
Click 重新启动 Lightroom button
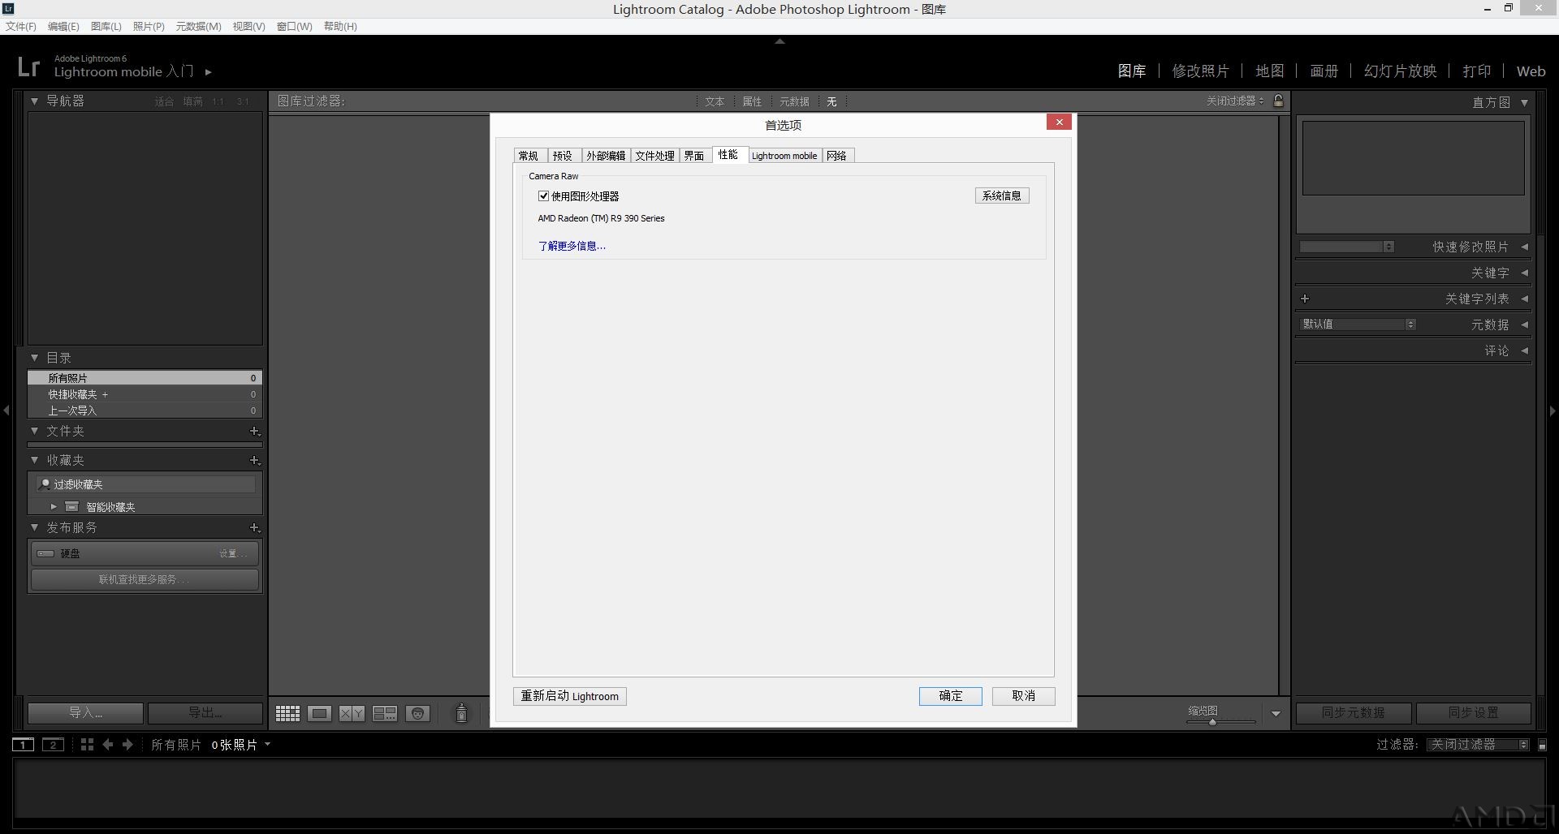pos(570,696)
